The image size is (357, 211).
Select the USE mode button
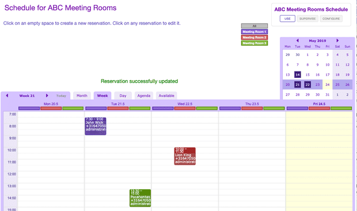(x=287, y=18)
